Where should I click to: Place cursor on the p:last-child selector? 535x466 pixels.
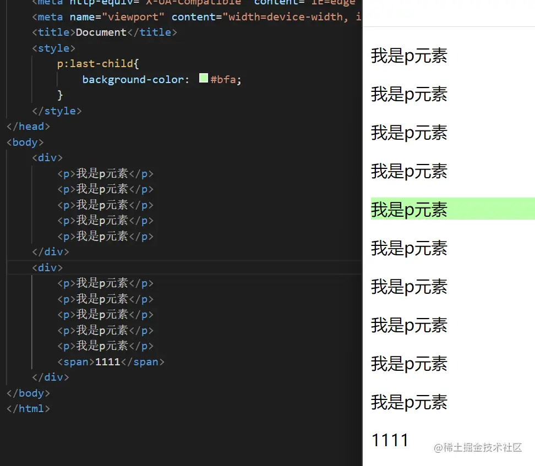pyautogui.click(x=95, y=64)
